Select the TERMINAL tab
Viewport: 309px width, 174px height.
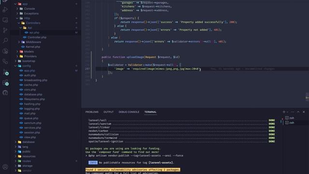[150, 112]
